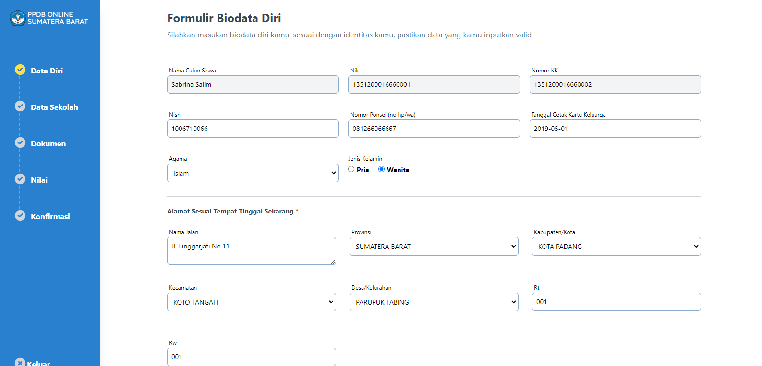Open the Kabupaten/Kota dropdown

pos(616,247)
